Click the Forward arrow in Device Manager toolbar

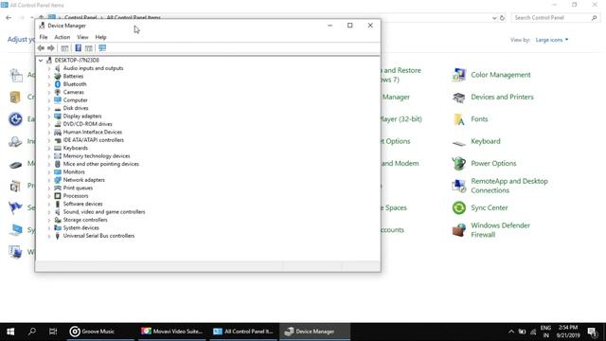coord(50,48)
